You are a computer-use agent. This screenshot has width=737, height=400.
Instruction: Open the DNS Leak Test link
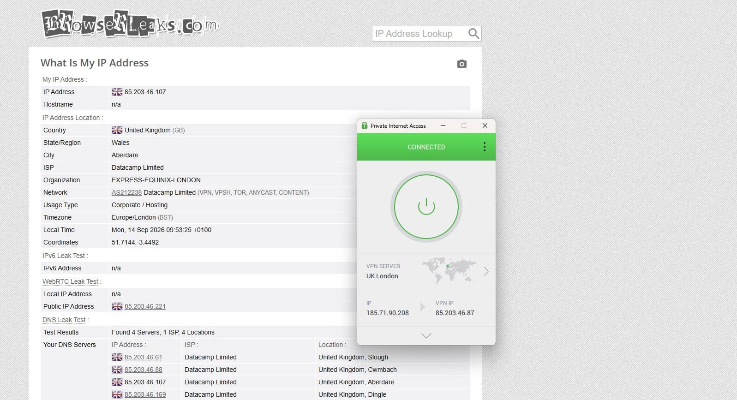coord(64,320)
